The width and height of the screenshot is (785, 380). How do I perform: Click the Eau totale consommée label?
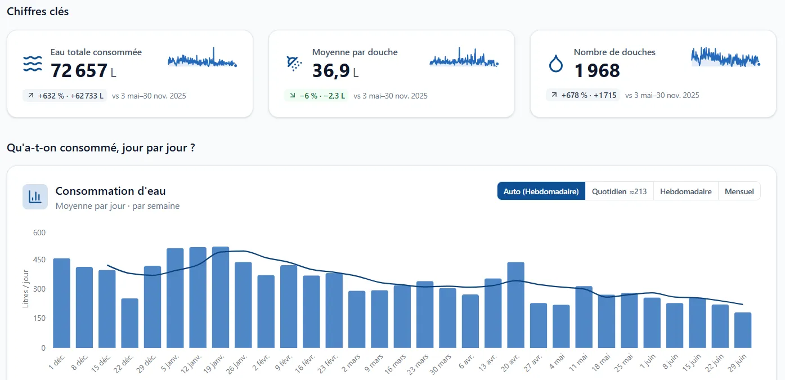point(96,52)
